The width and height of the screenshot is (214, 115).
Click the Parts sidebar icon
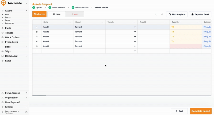point(2,28)
